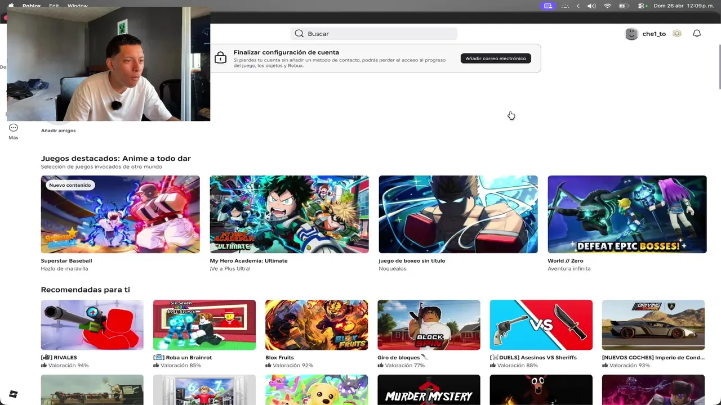Click Añadir correo electrónico button
This screenshot has height=405, width=721.
[x=496, y=58]
